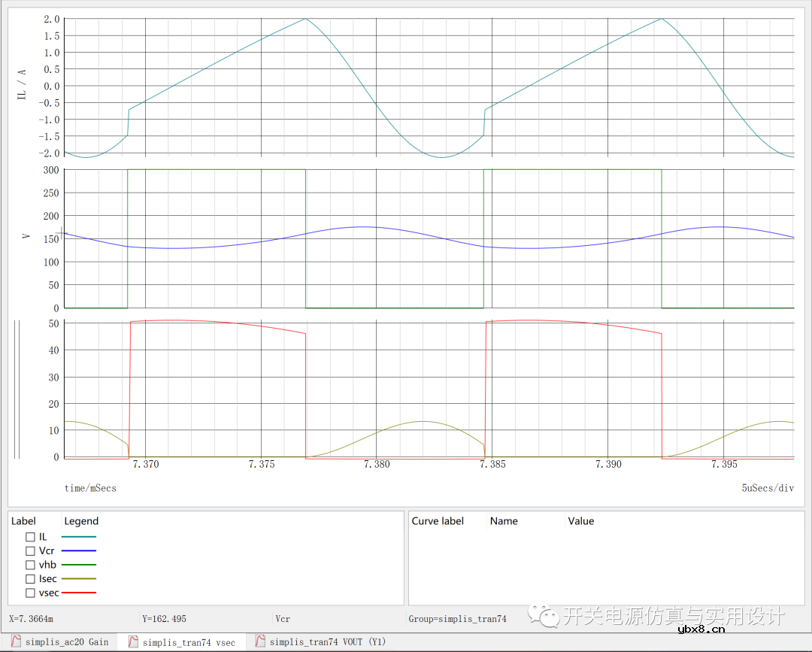Click the IL legend teal color line
This screenshot has width=812, height=652.
pos(79,537)
